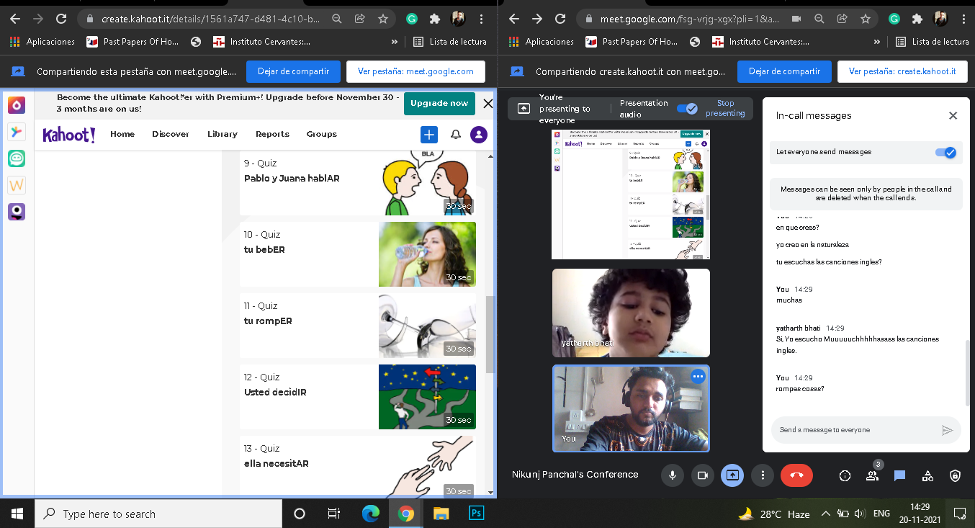Click the Kahoot page vertical scrollbar
The image size is (975, 528).
(491, 334)
